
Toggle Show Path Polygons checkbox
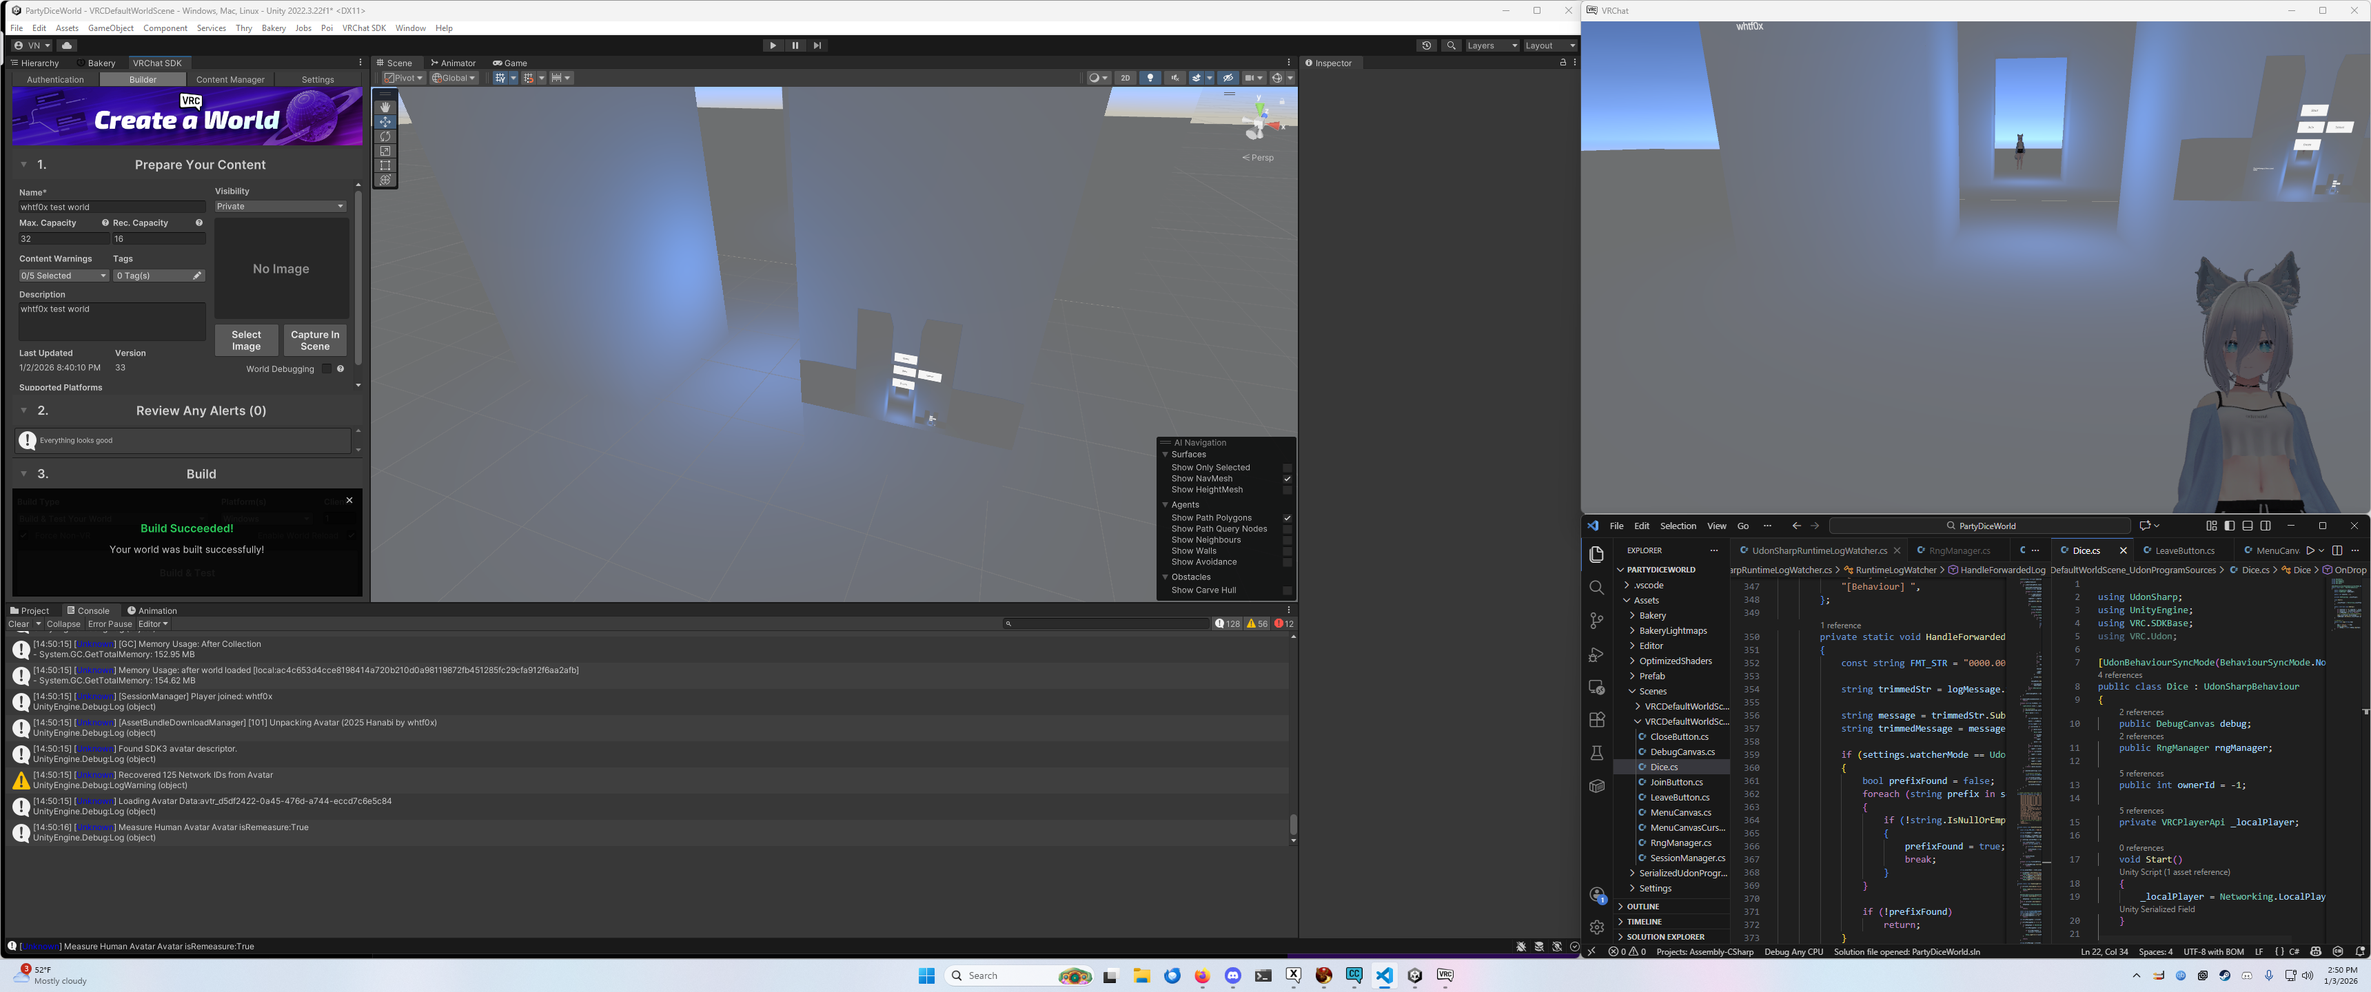(x=1287, y=518)
